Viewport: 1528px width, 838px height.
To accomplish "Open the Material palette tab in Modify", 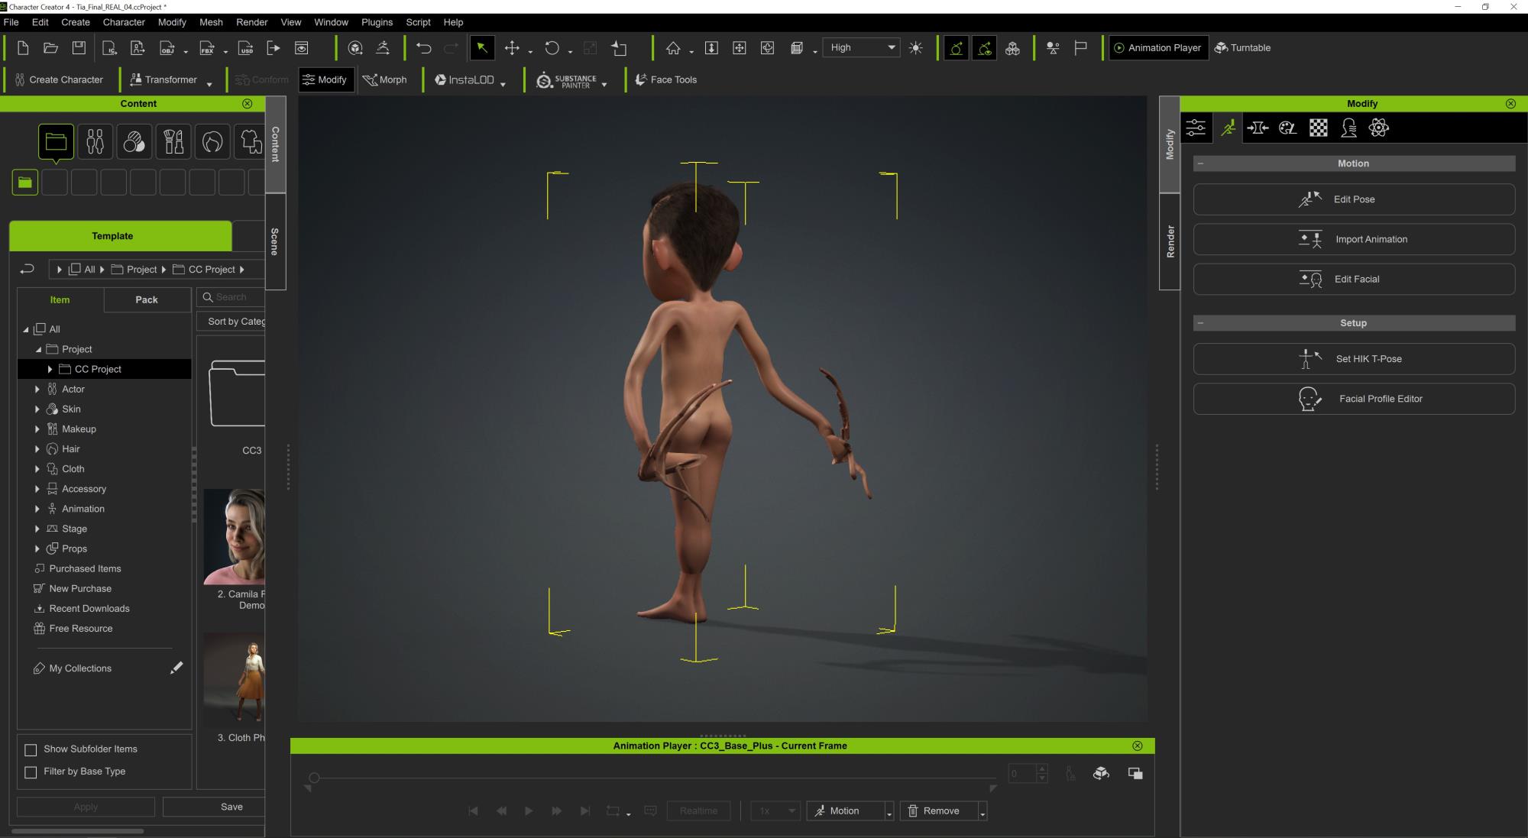I will click(x=1287, y=128).
